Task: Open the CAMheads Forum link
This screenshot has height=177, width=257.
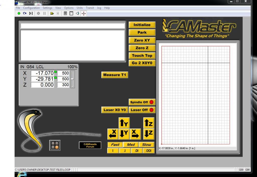Action: [90, 145]
